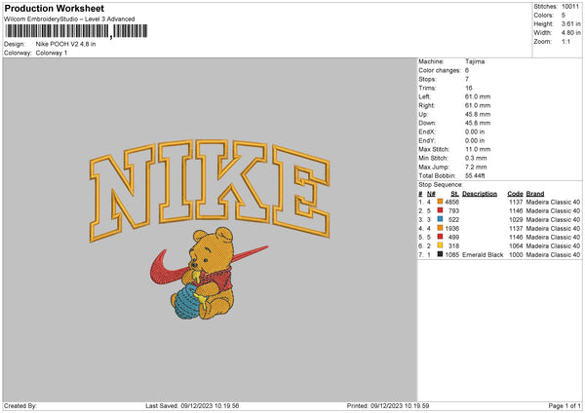
Task: Click the 'Down:' measurement of 45.8 mm
Action: coord(478,123)
